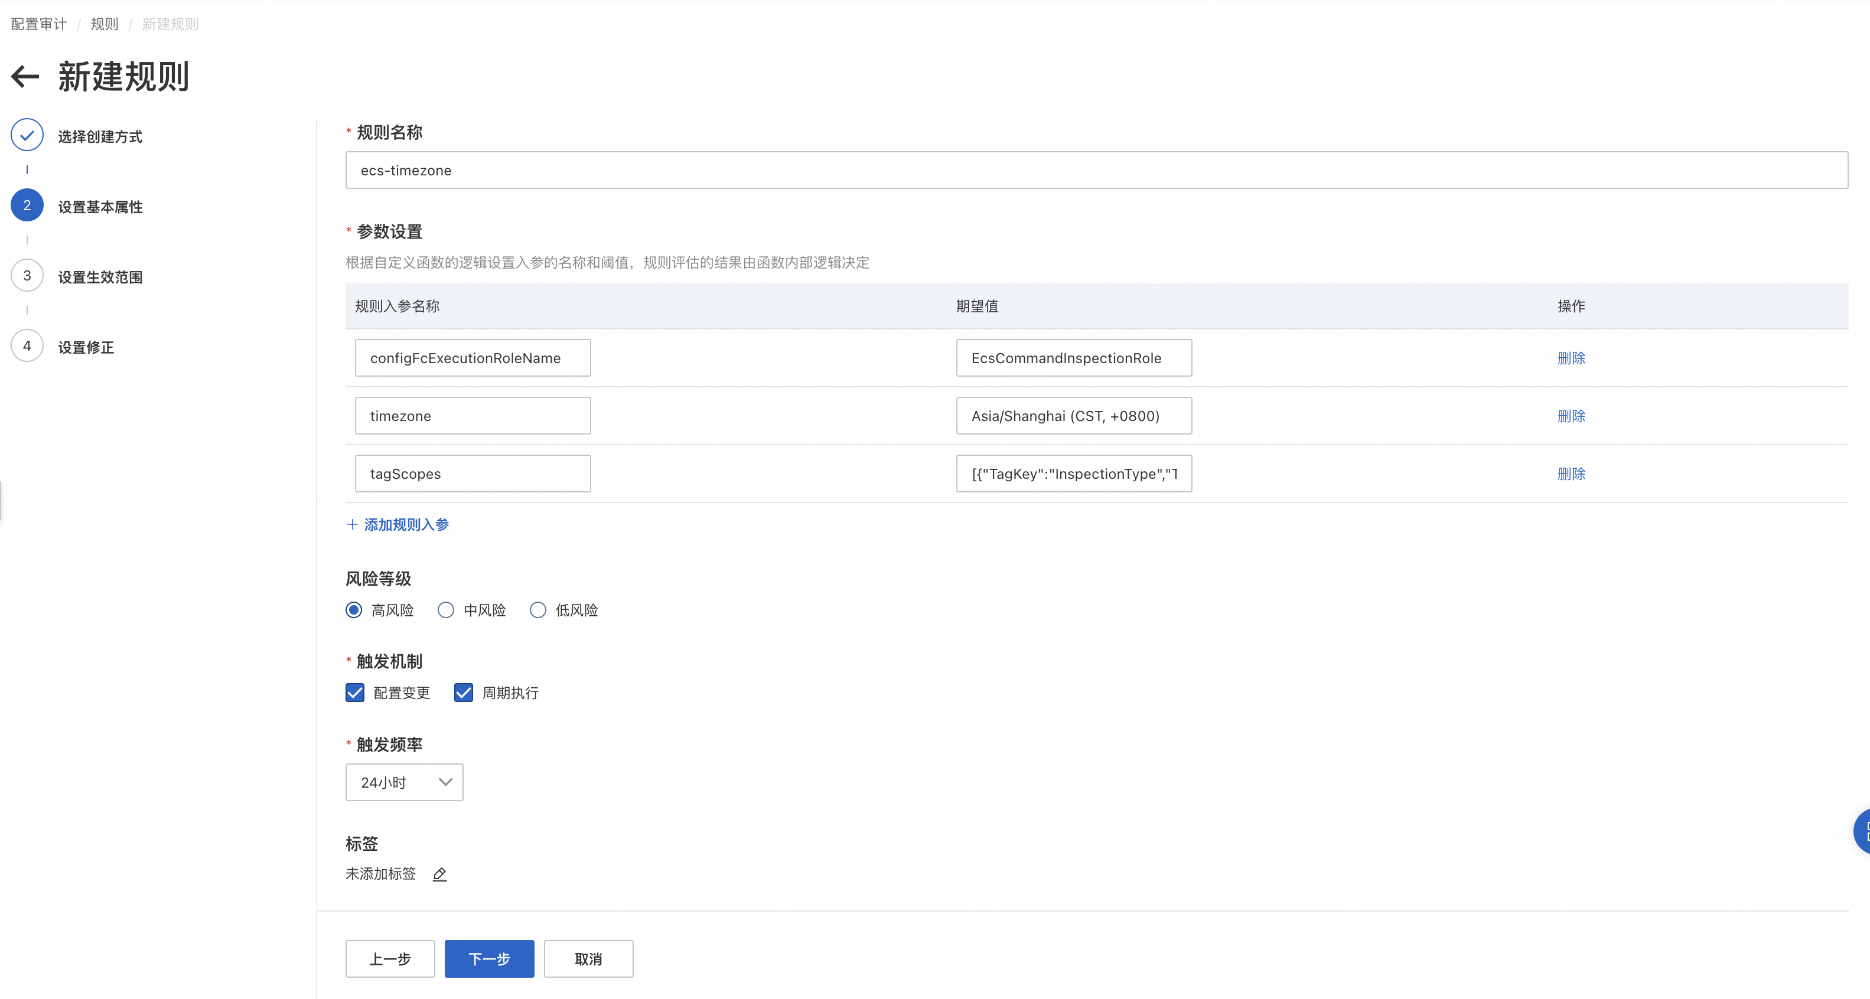The image size is (1870, 999).
Task: Click the tagScopes expected value field
Action: coord(1074,474)
